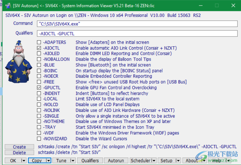Click the Scheduler button
Viewport: 241px width, 165px height.
(x=140, y=160)
